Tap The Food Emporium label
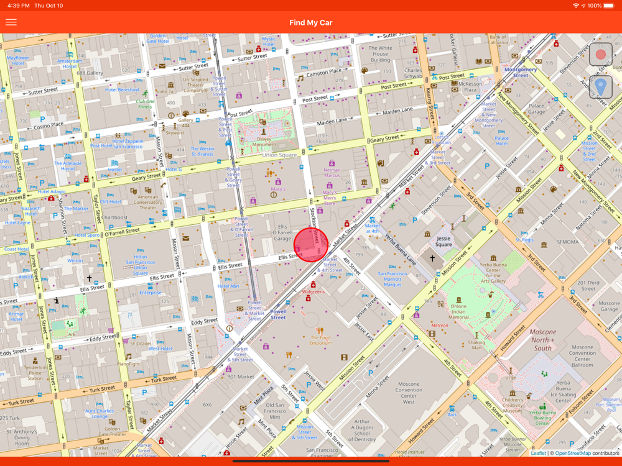The height and width of the screenshot is (466, 622). click(x=320, y=340)
